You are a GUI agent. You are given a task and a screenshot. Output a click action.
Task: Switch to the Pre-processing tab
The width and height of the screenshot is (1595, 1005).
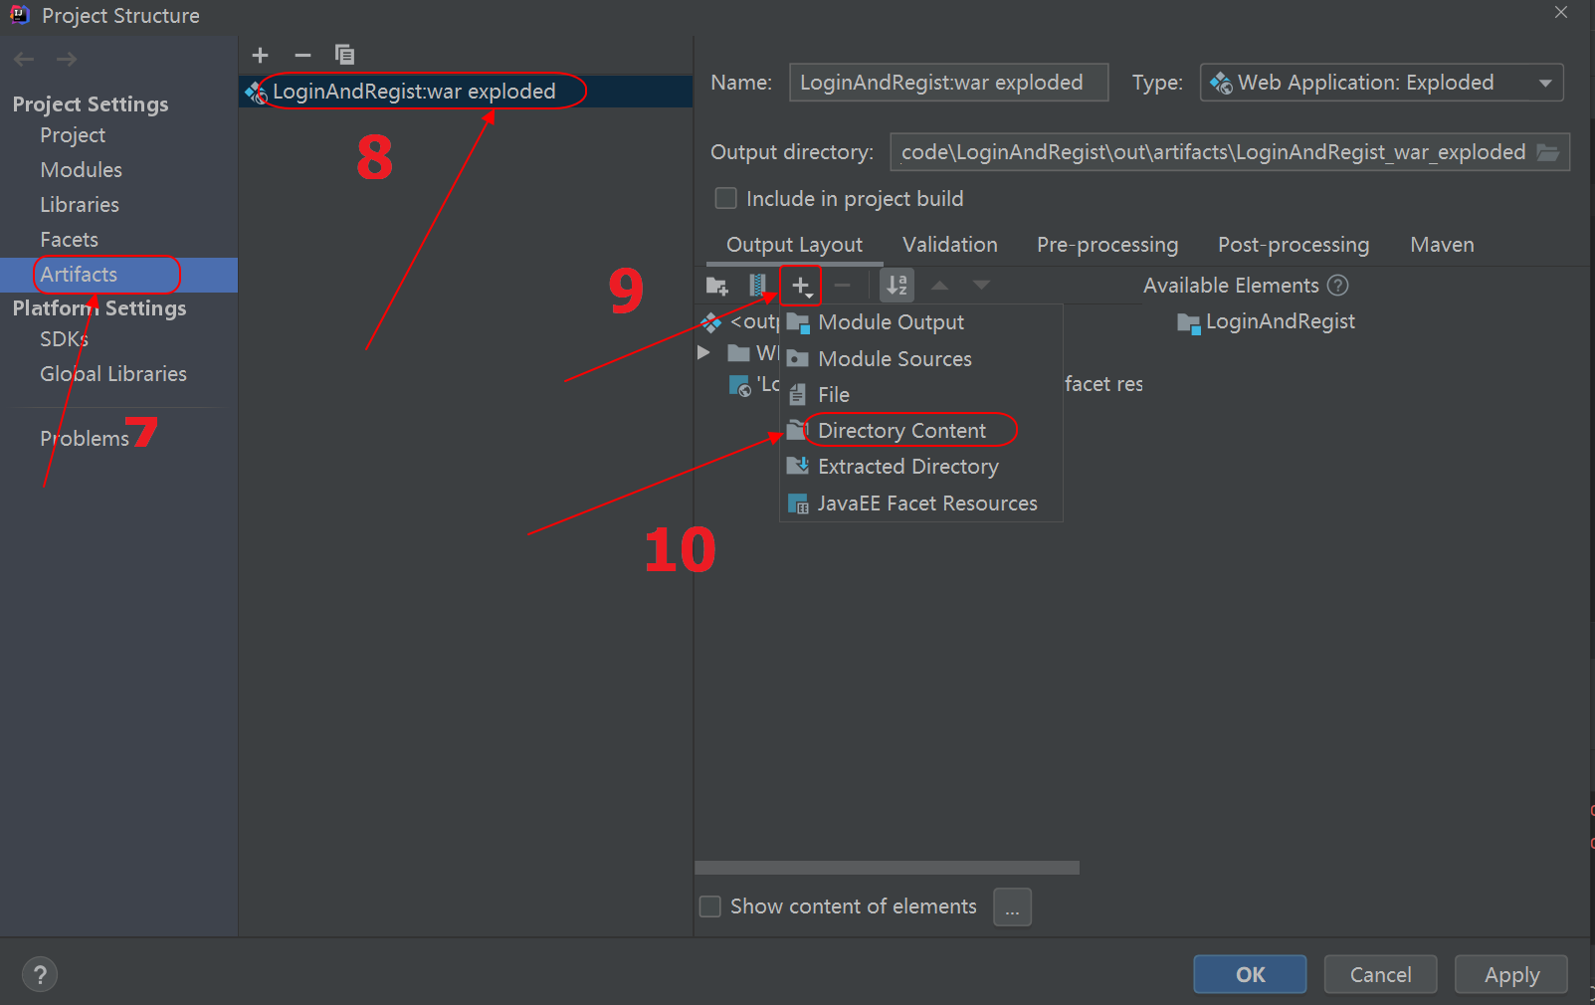(x=1106, y=244)
